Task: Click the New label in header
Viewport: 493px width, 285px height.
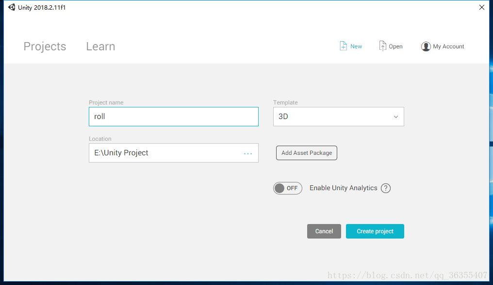Action: 356,46
